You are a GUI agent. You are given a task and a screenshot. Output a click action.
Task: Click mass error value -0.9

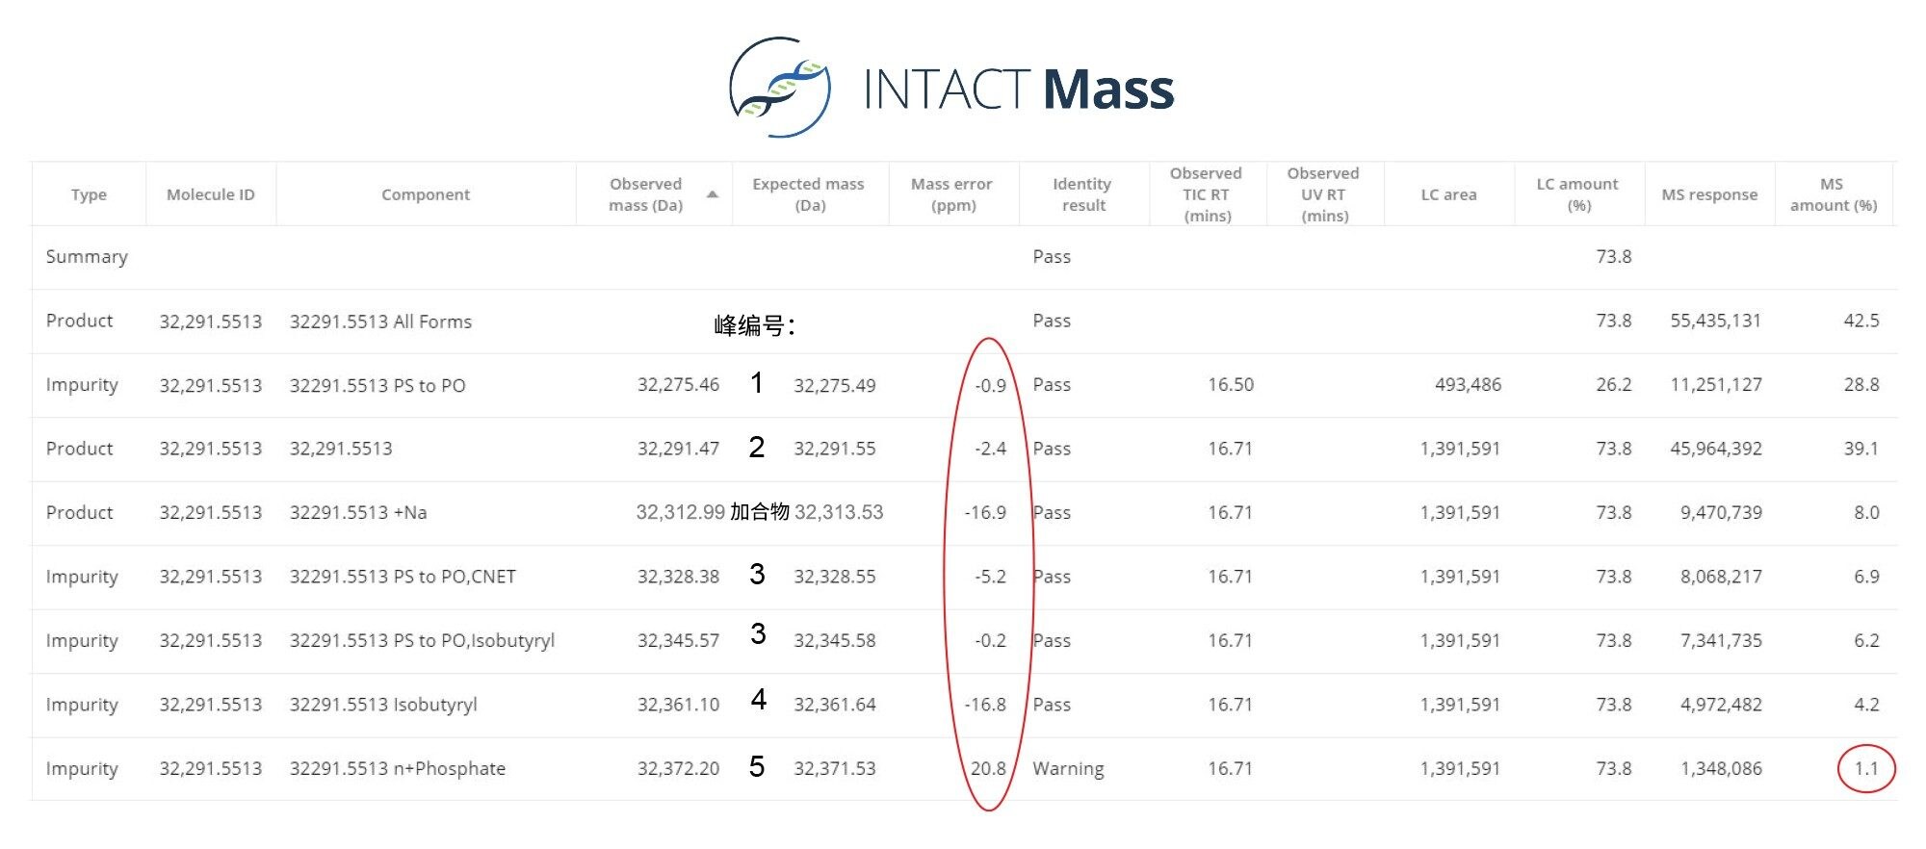coord(990,386)
